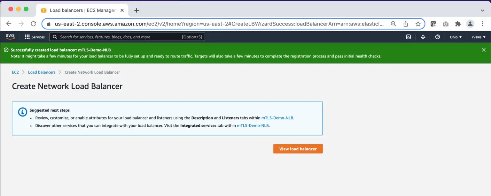Open the AWS help question mark icon
The image size is (491, 196).
[x=438, y=37]
